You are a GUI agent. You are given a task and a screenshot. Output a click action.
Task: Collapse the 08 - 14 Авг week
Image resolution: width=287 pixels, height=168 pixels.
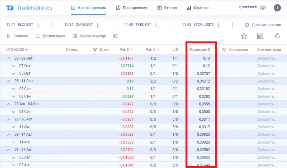pos(9,135)
